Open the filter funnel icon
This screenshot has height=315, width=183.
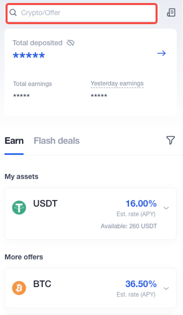(x=170, y=140)
